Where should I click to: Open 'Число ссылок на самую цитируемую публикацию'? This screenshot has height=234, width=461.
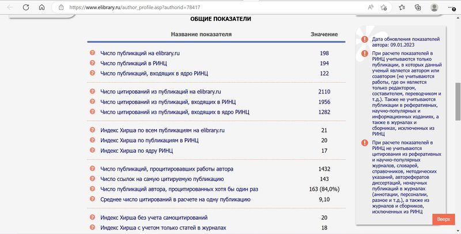(162, 179)
